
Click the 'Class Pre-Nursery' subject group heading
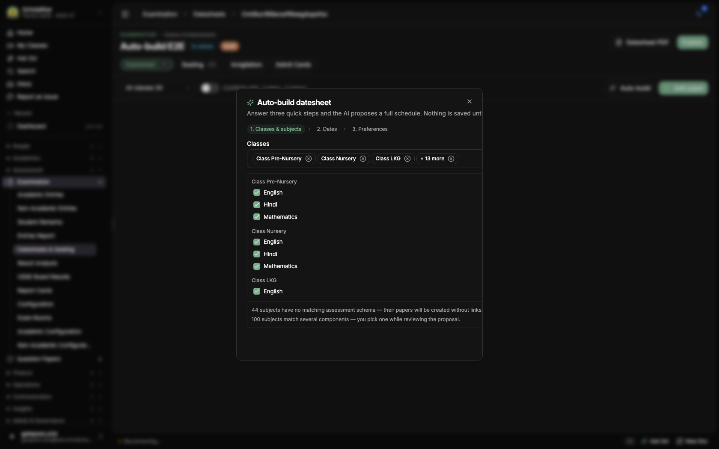tap(274, 182)
